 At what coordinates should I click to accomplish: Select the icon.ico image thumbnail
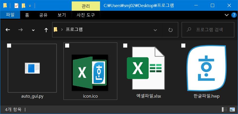pyautogui.click(x=90, y=73)
